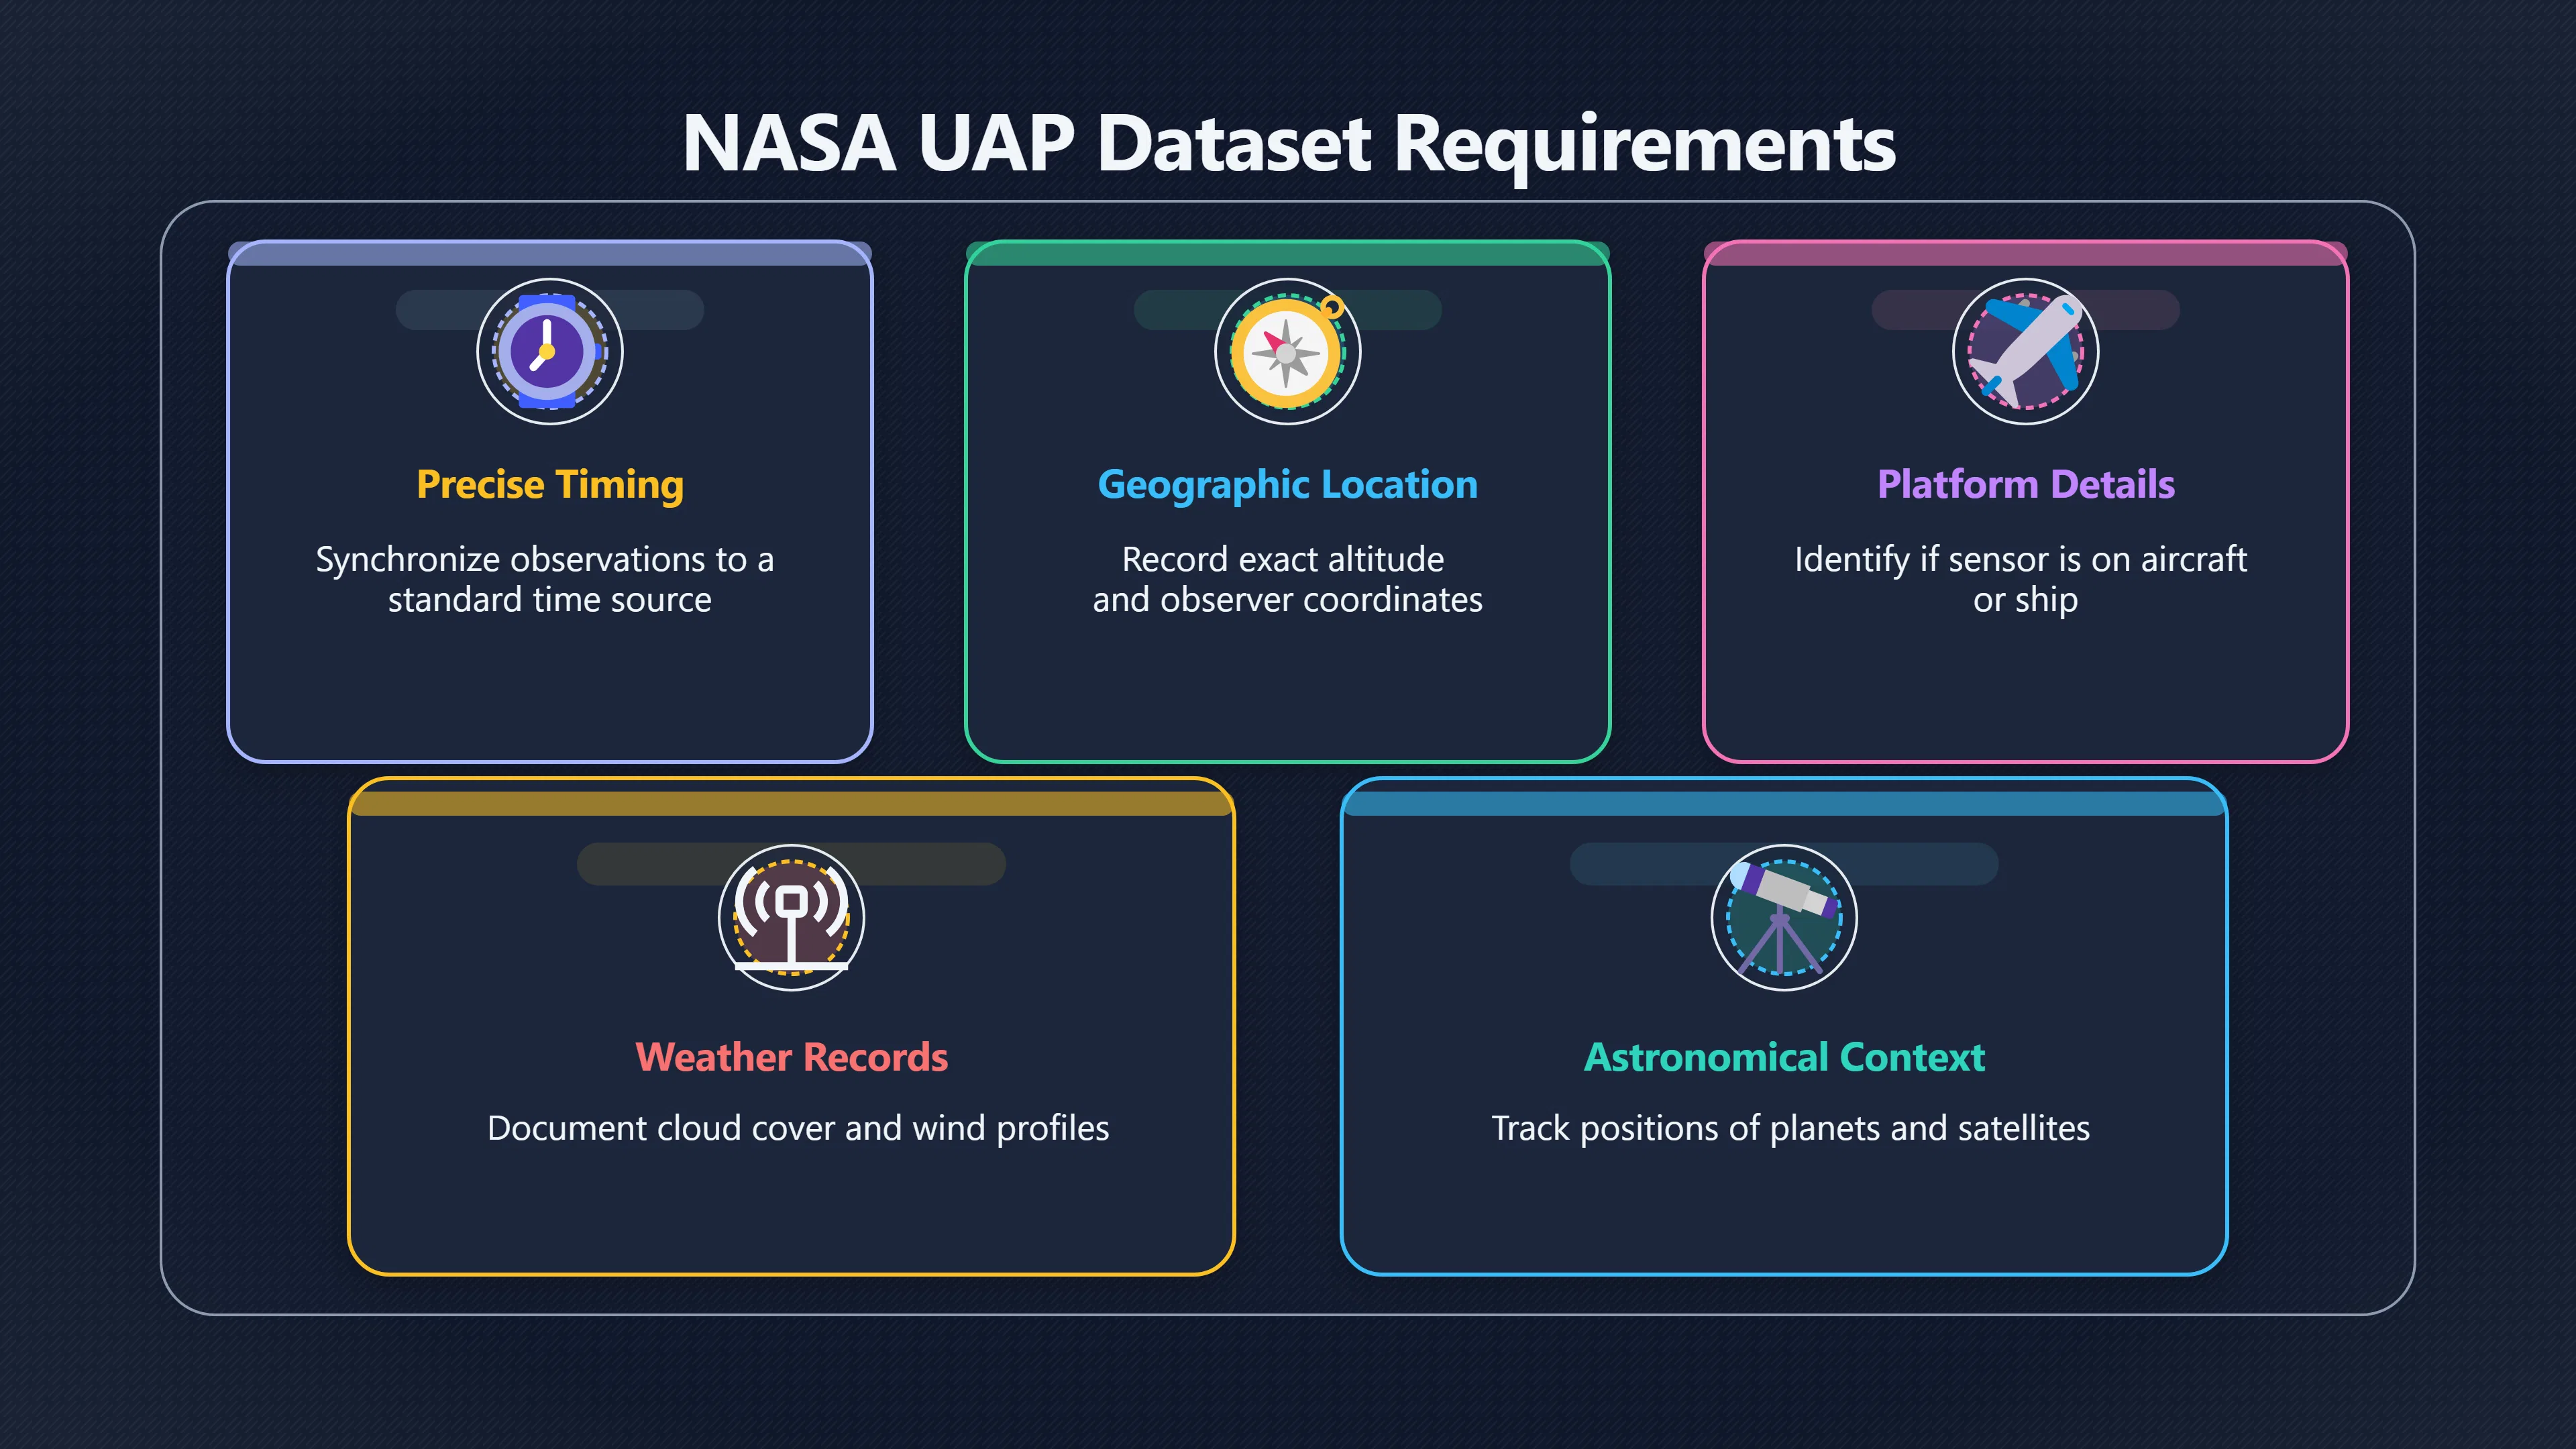The image size is (2576, 1449).
Task: Click the Geographic Location heading
Action: tap(1288, 485)
